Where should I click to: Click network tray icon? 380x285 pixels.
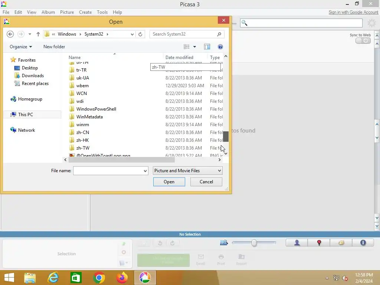click(336, 278)
